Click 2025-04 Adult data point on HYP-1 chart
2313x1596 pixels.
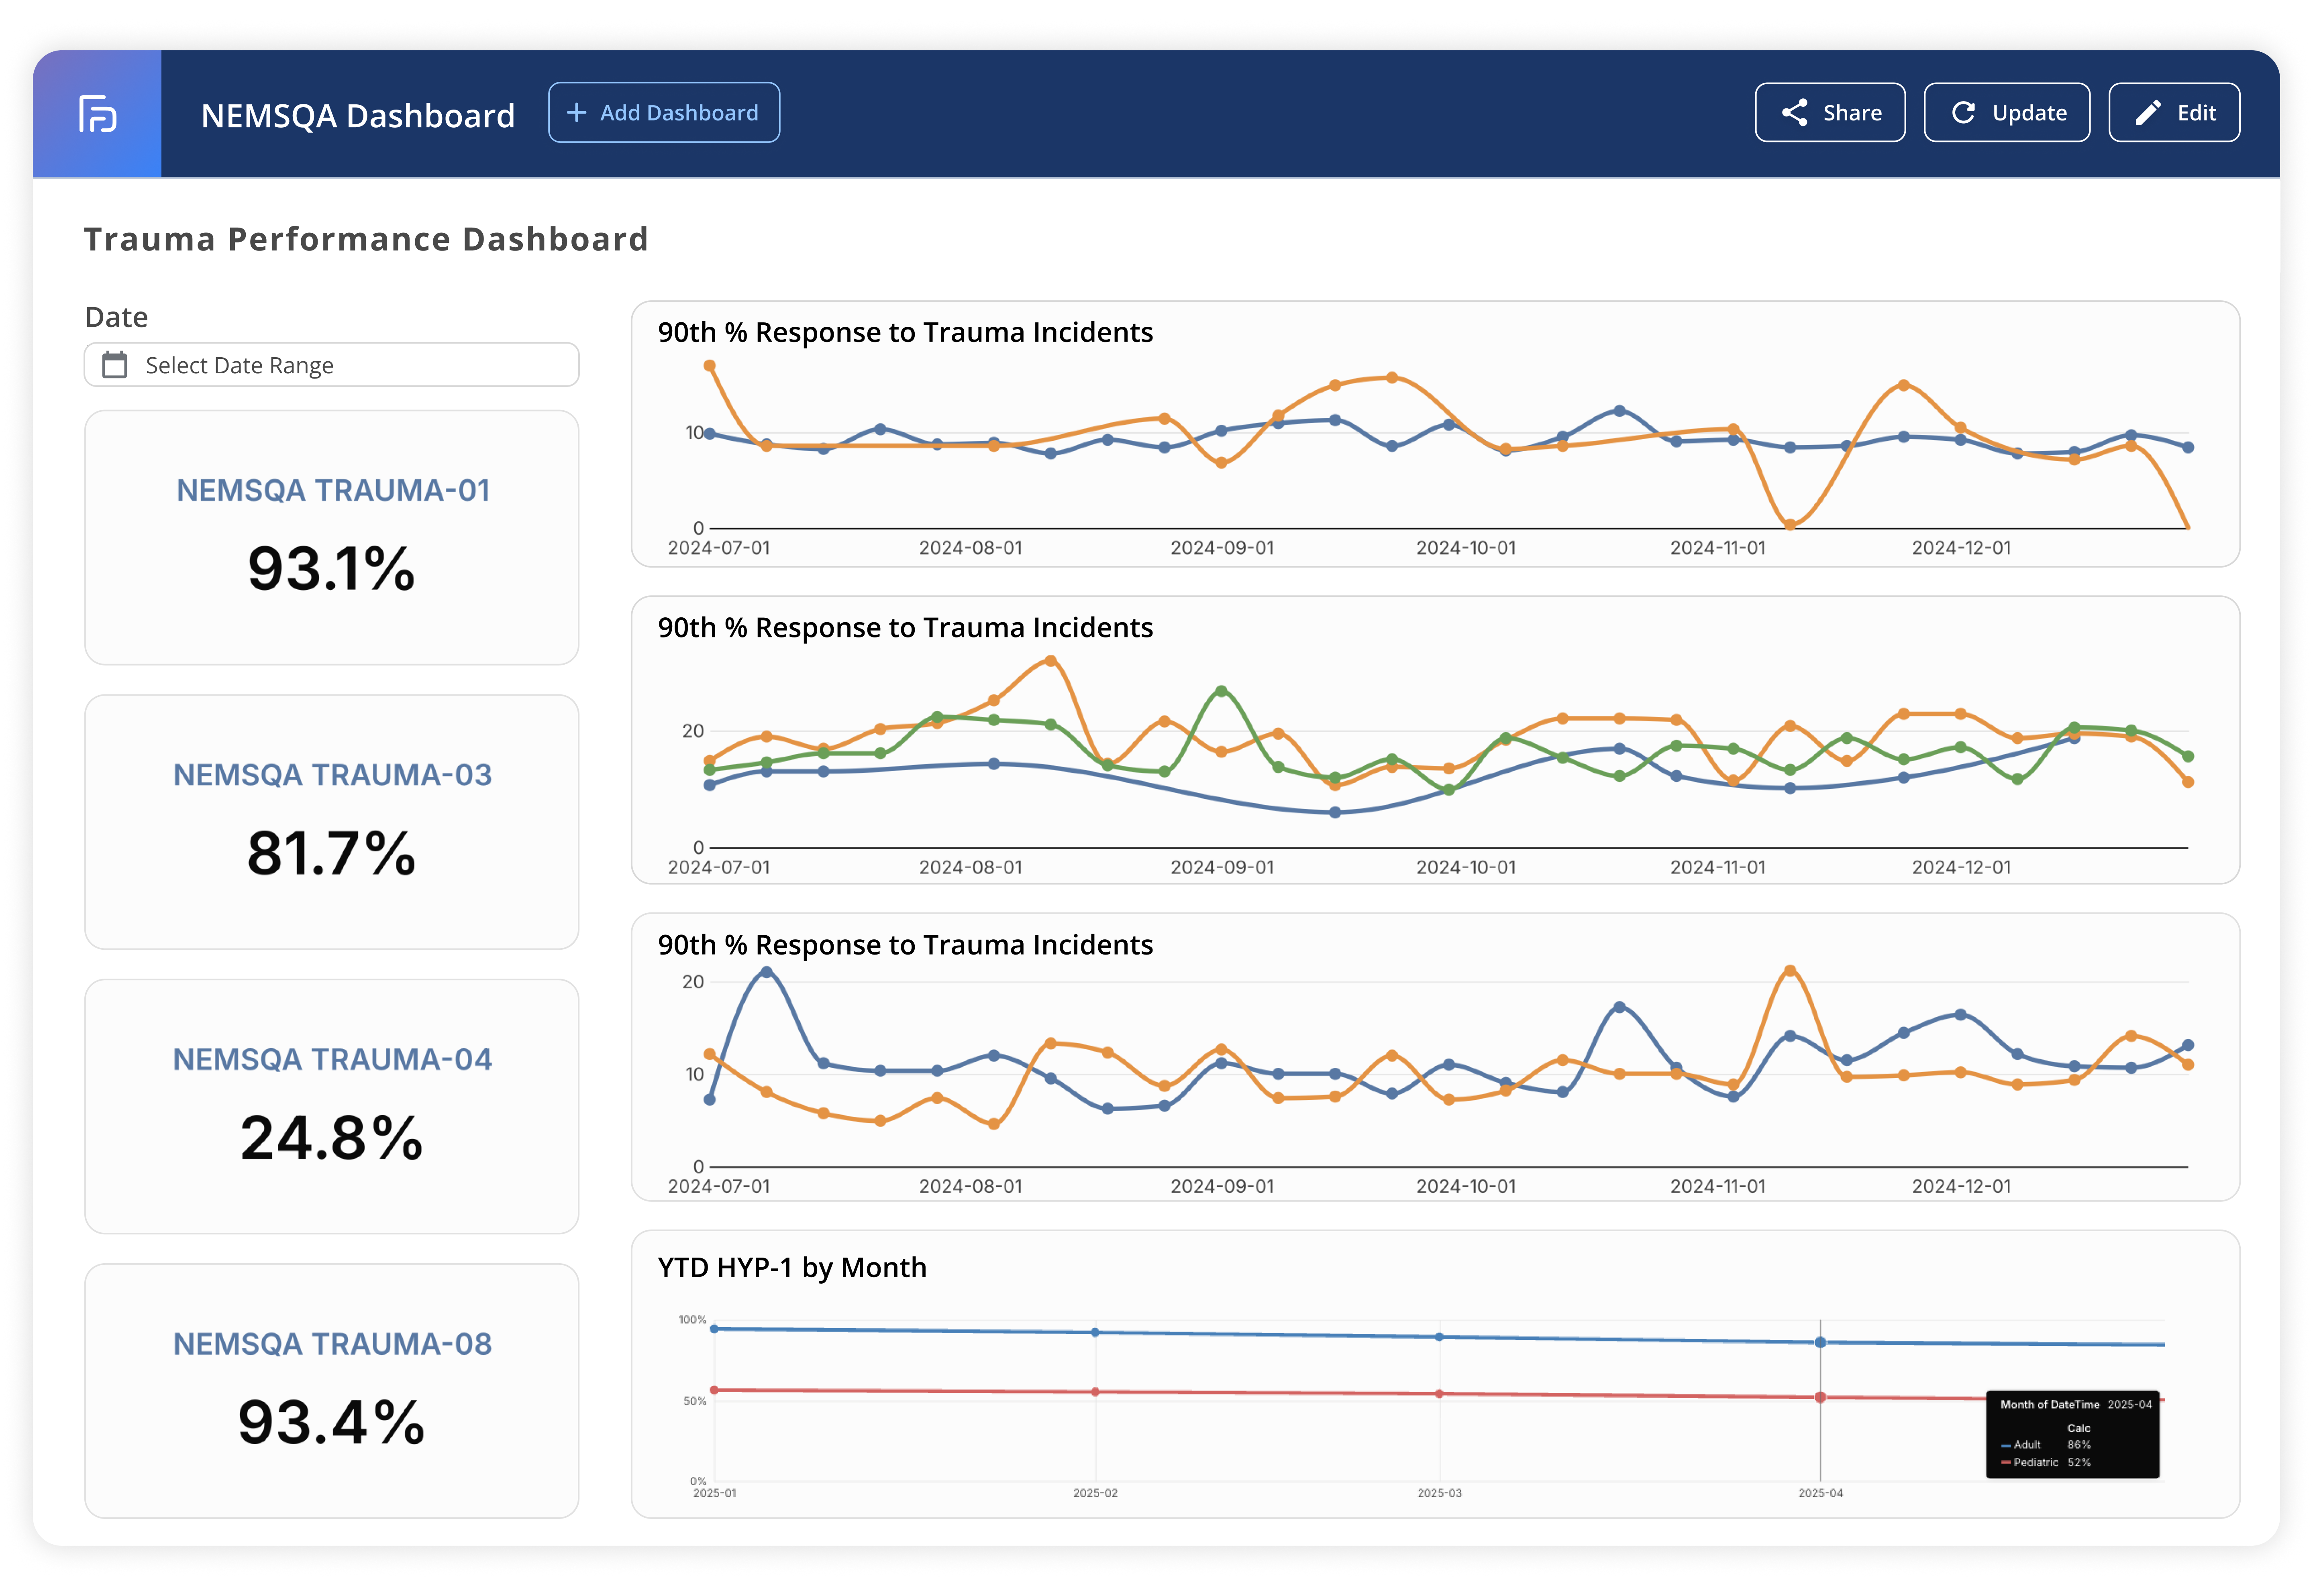tap(1820, 1342)
